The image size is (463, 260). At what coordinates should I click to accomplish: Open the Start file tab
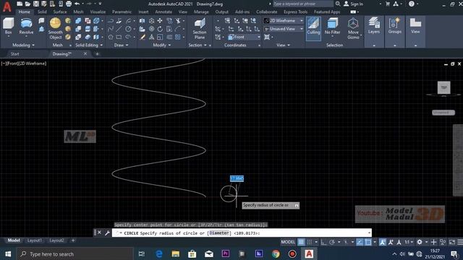coord(14,54)
